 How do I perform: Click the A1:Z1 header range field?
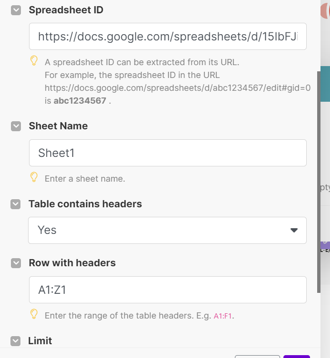point(167,290)
